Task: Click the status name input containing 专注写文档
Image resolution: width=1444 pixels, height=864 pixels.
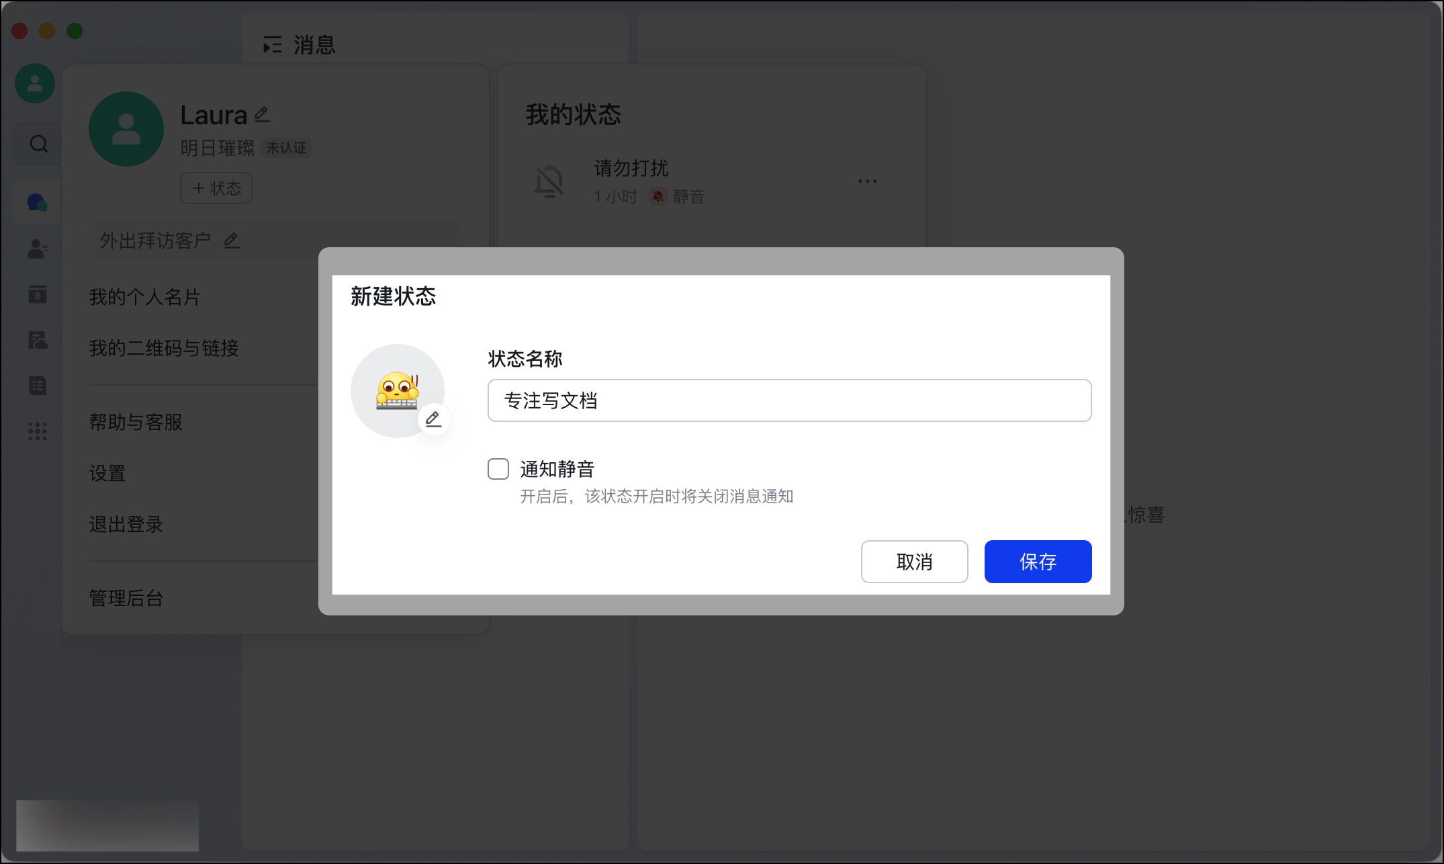Action: (x=788, y=400)
